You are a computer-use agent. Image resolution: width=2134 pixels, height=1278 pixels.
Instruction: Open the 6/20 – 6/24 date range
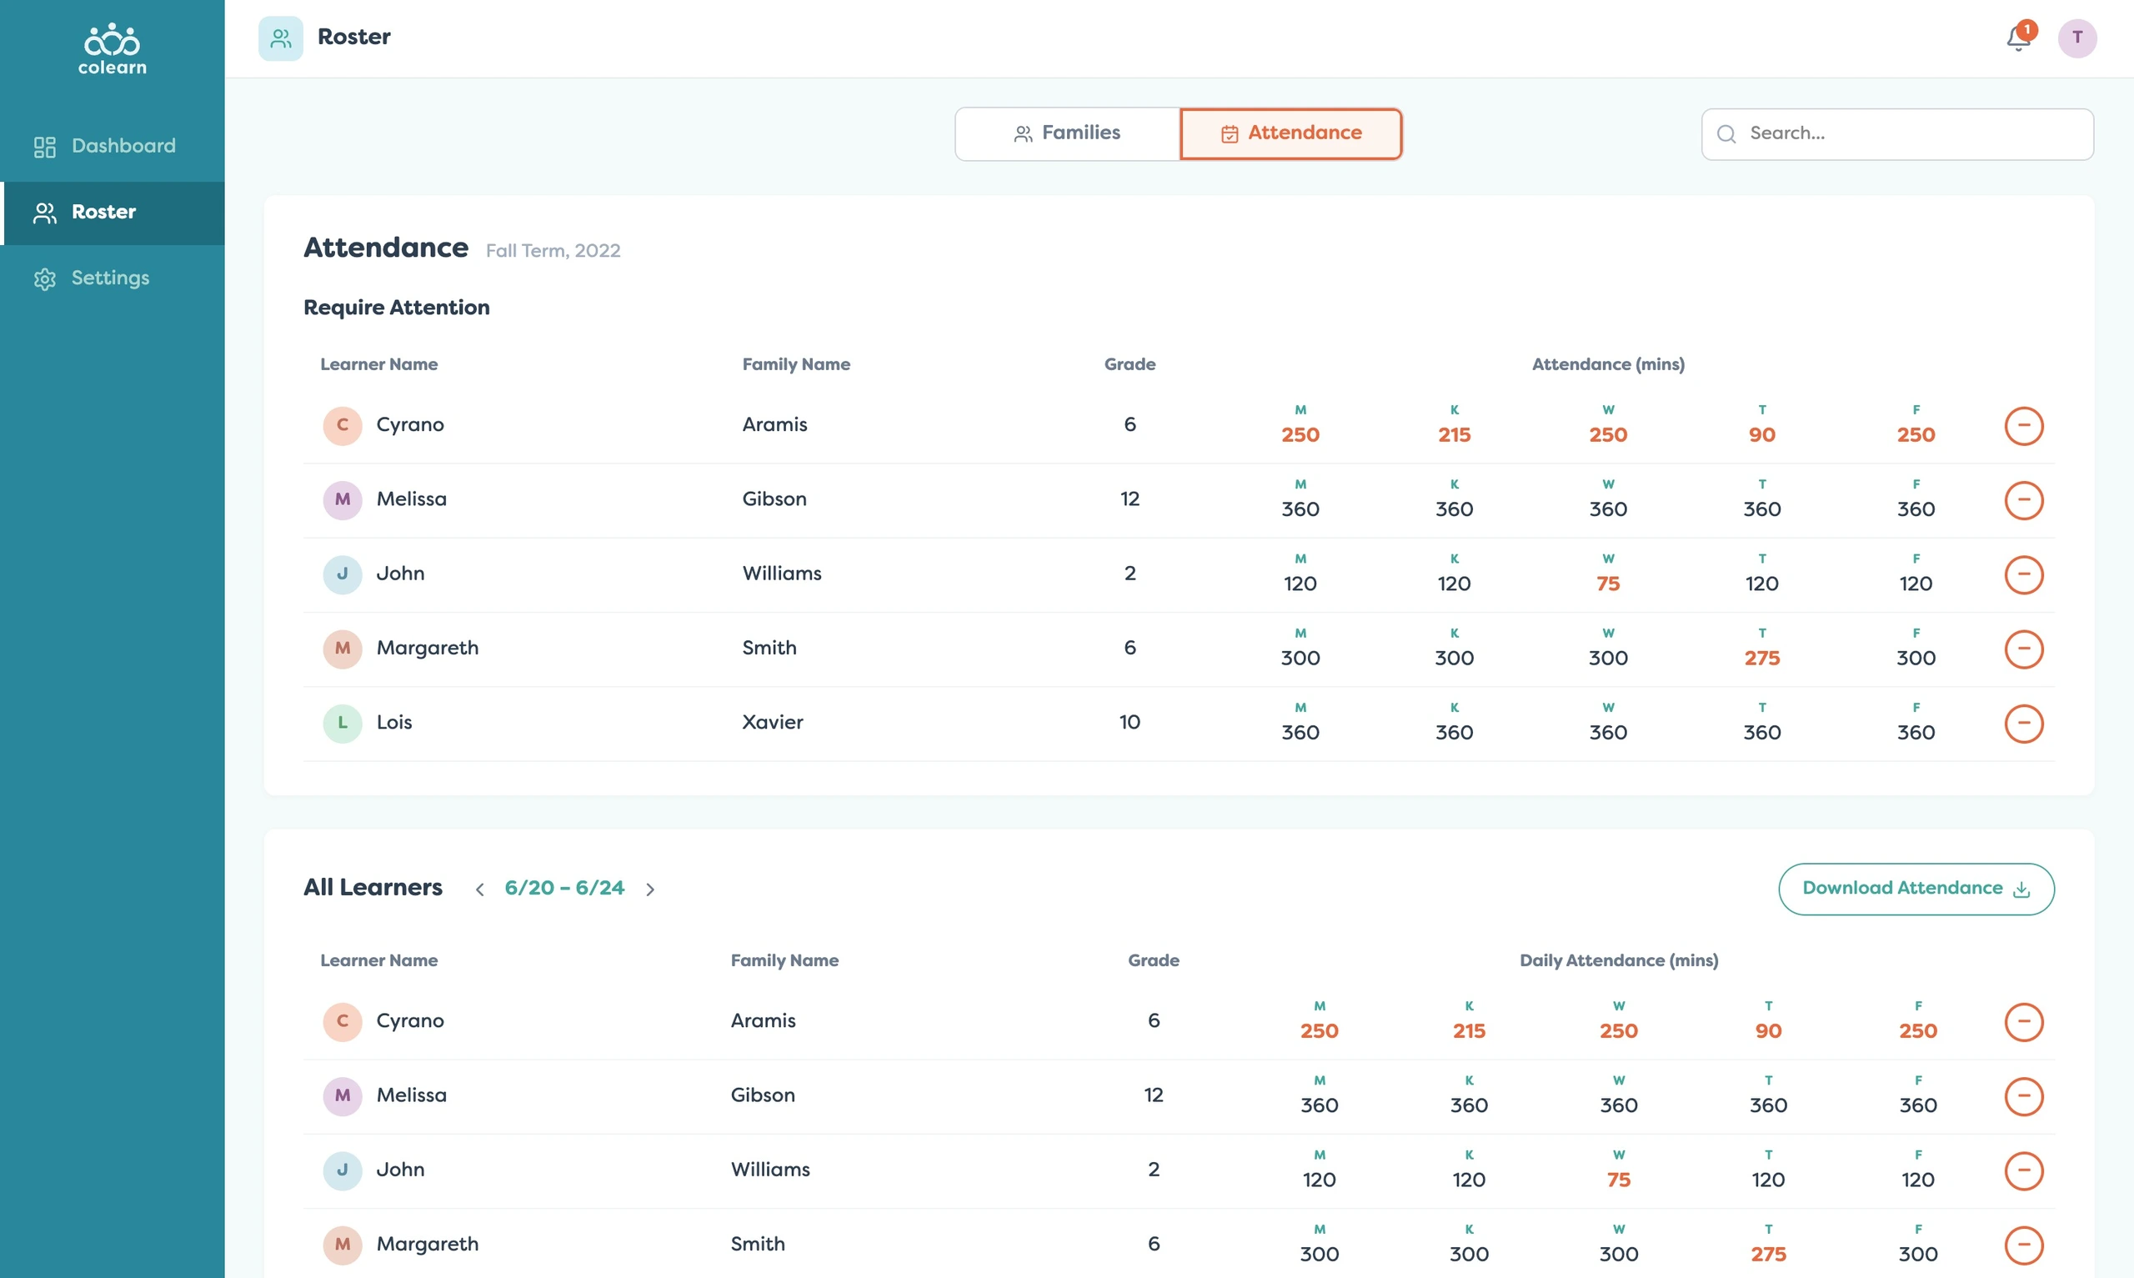click(x=564, y=887)
